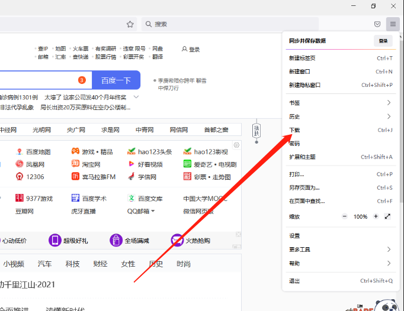Viewport: 404px width, 311px height.
Task: Focus the browser 搜索 input field
Action: click(x=230, y=24)
